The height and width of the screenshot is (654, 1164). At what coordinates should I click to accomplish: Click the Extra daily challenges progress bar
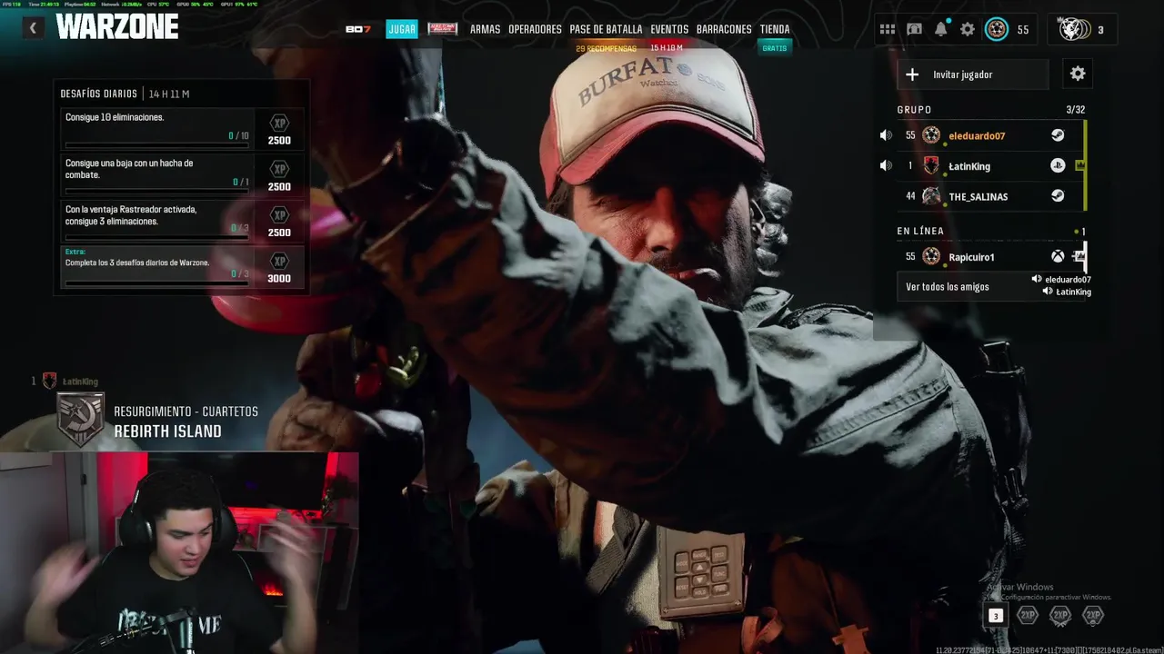(156, 282)
